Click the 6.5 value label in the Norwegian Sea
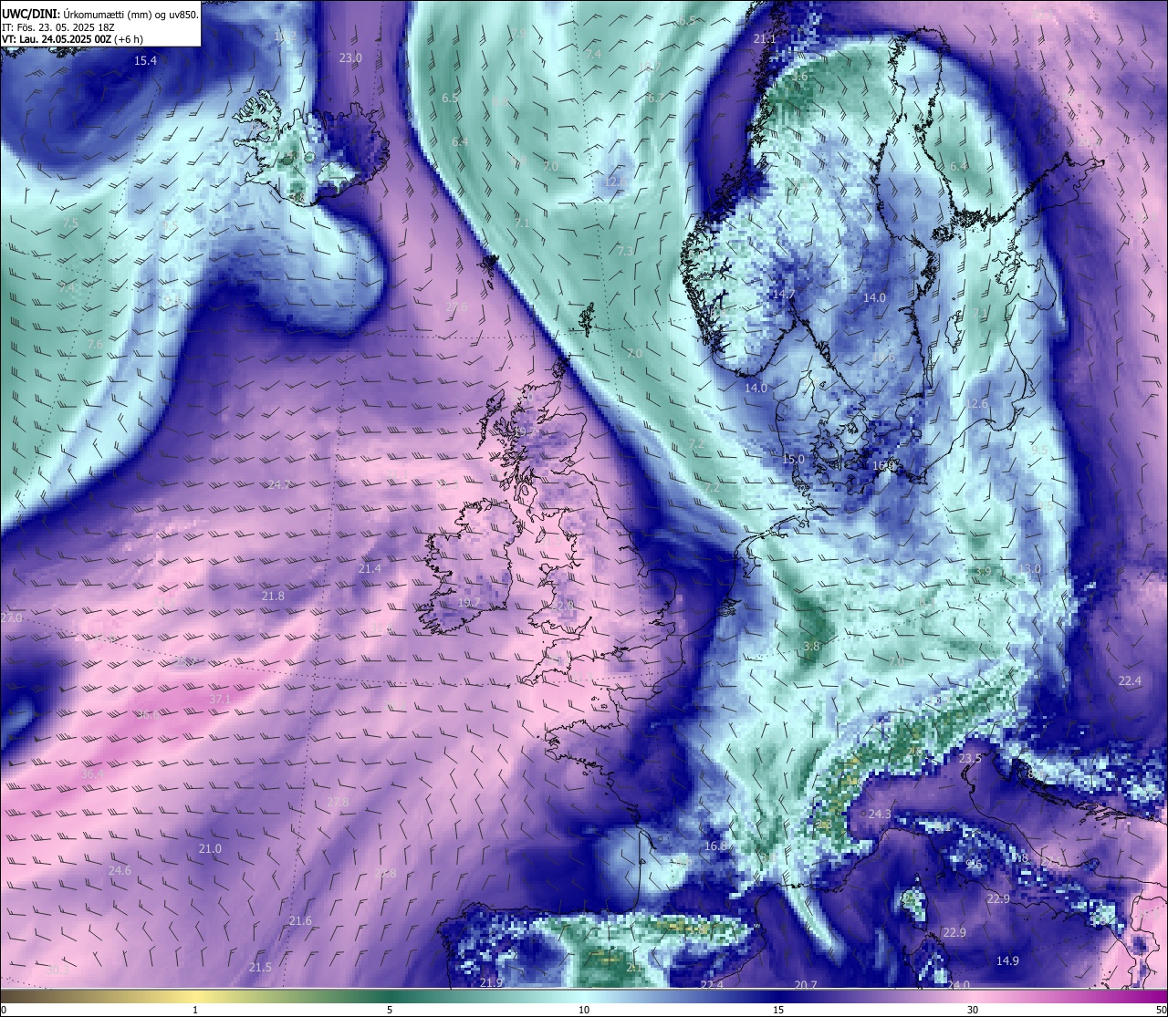1168x1017 pixels. pyautogui.click(x=450, y=98)
